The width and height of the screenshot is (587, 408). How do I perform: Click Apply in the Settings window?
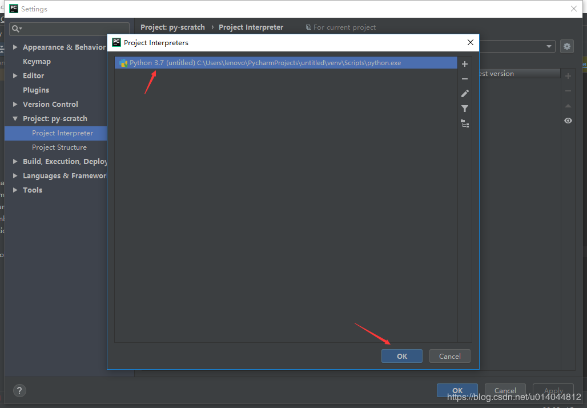(x=553, y=390)
